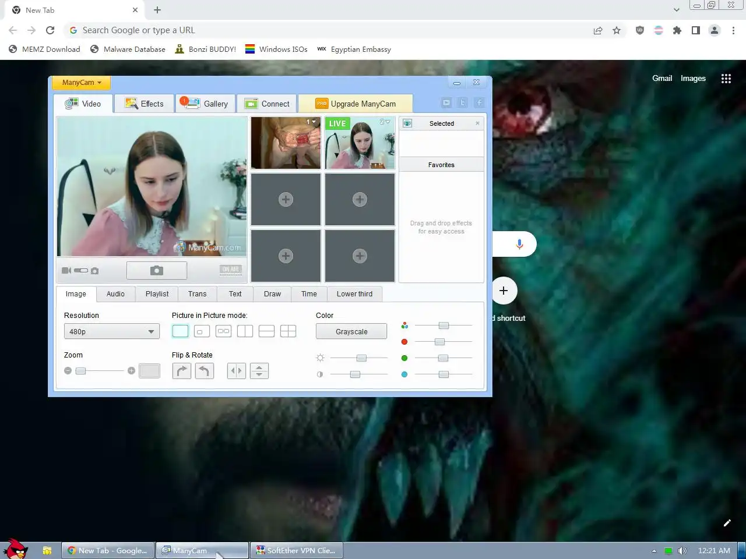Open Chrome tab search chevron

click(x=676, y=10)
